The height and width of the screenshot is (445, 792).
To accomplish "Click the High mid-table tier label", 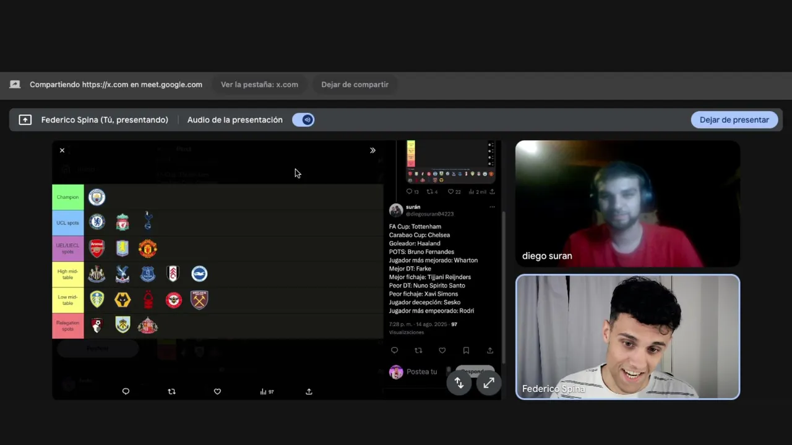I will pyautogui.click(x=68, y=274).
